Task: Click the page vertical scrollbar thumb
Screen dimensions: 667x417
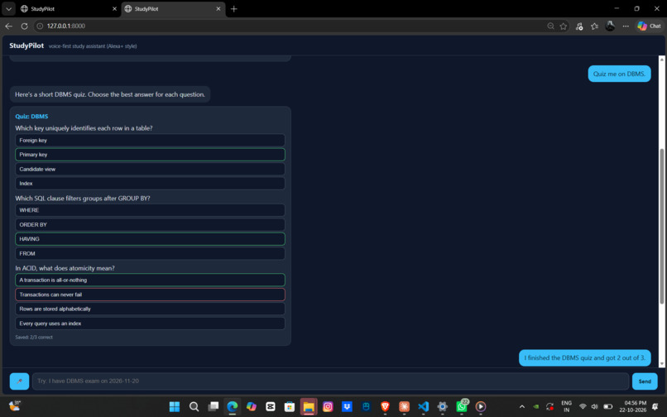Action: 661,226
